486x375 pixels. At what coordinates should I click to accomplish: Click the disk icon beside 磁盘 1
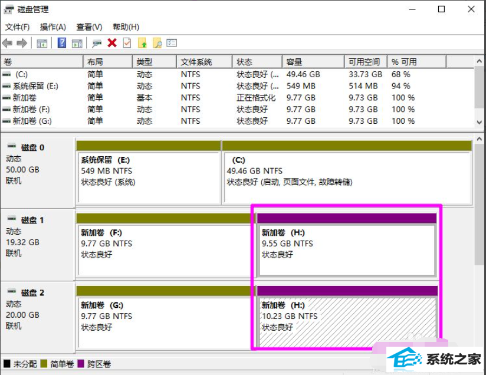point(11,218)
